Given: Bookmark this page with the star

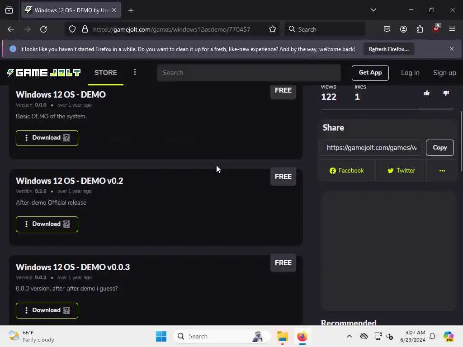Looking at the screenshot, I should (273, 29).
